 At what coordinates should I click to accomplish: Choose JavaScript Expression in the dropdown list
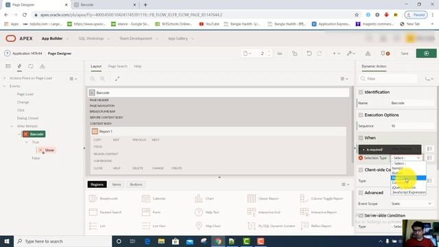409,192
